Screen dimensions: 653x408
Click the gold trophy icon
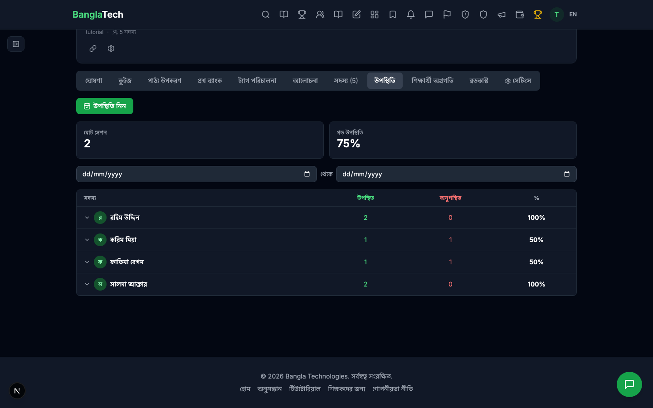click(x=538, y=15)
